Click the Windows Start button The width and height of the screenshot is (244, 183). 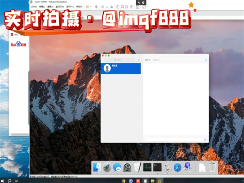(x=3, y=180)
